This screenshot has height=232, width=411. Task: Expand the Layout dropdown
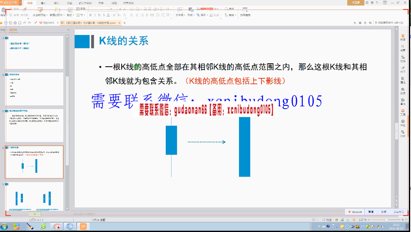coord(70,15)
